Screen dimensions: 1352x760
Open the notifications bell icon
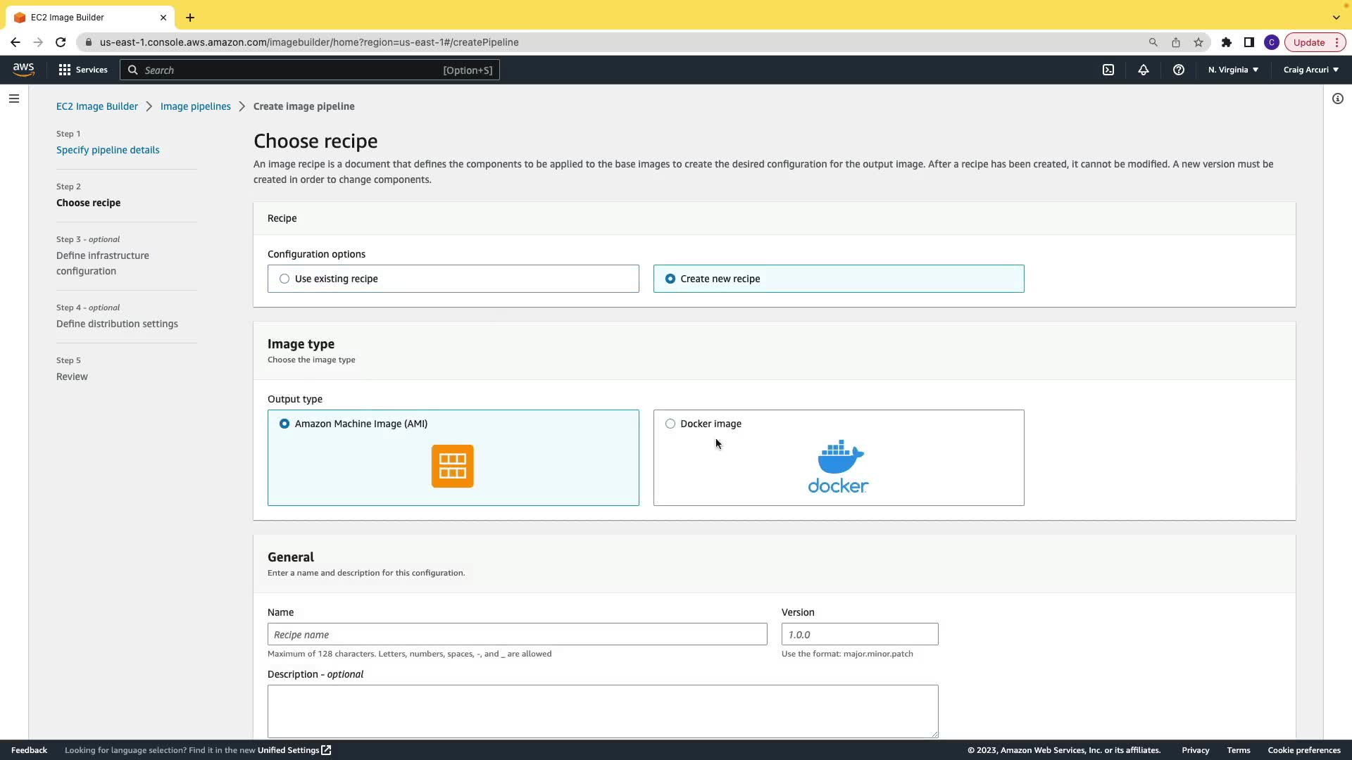[1144, 70]
